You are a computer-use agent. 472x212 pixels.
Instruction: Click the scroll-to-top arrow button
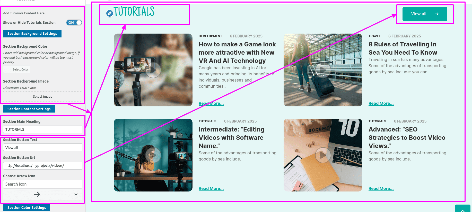click(x=462, y=209)
